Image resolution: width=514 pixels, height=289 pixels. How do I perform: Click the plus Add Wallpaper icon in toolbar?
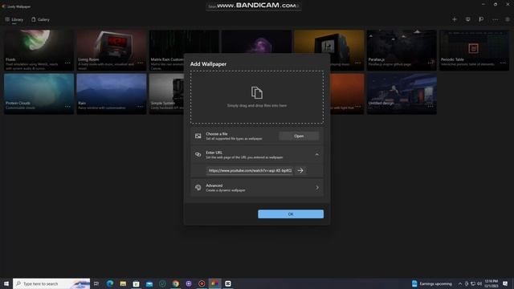coord(455,19)
